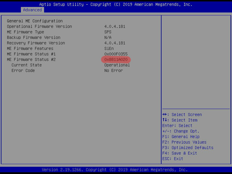Viewport: 232px width, 174px height.
Task: Click the 0x000F0355 status value
Action: coord(116,54)
